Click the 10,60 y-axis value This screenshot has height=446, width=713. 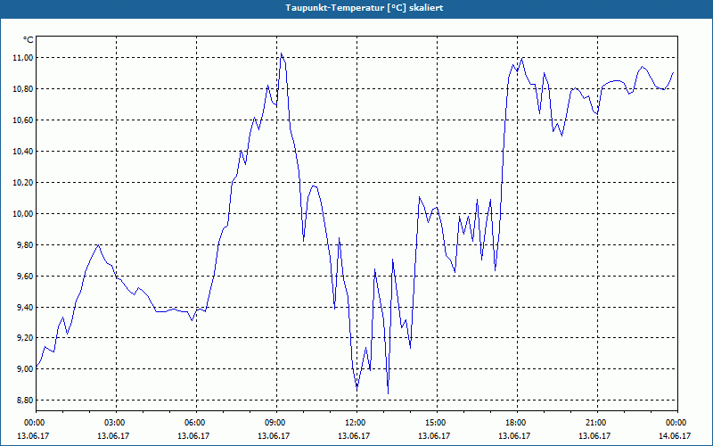[23, 120]
